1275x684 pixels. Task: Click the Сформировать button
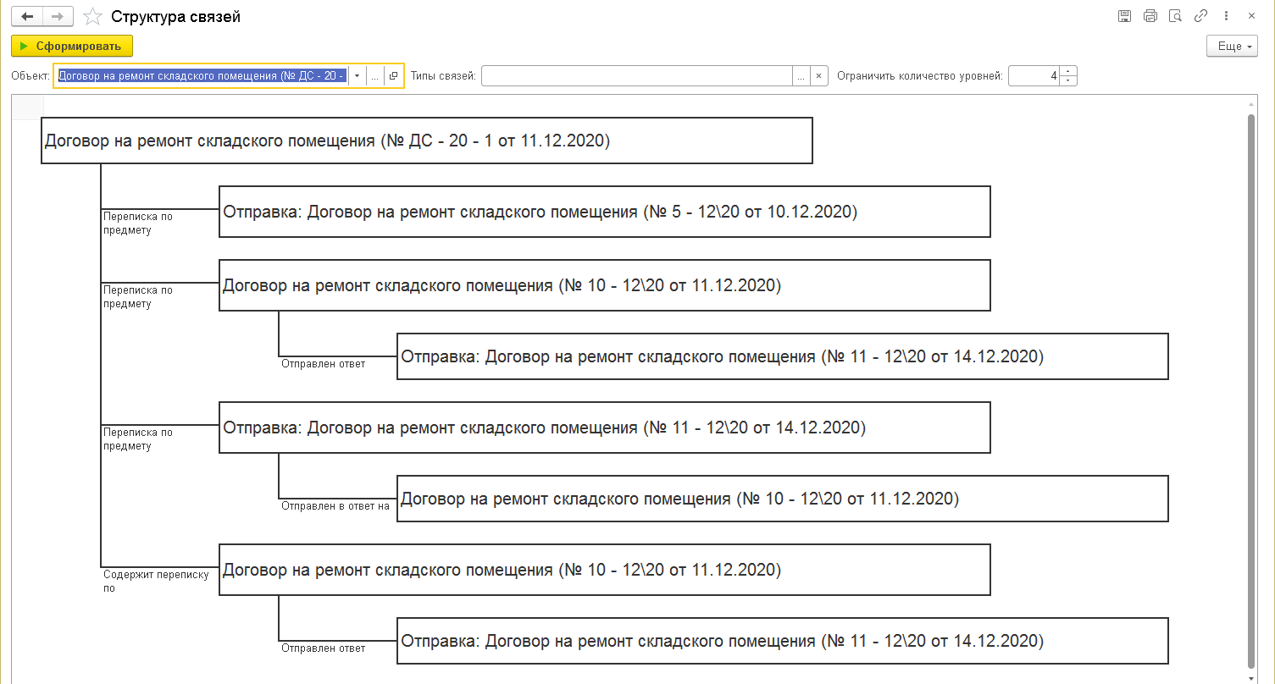[72, 46]
